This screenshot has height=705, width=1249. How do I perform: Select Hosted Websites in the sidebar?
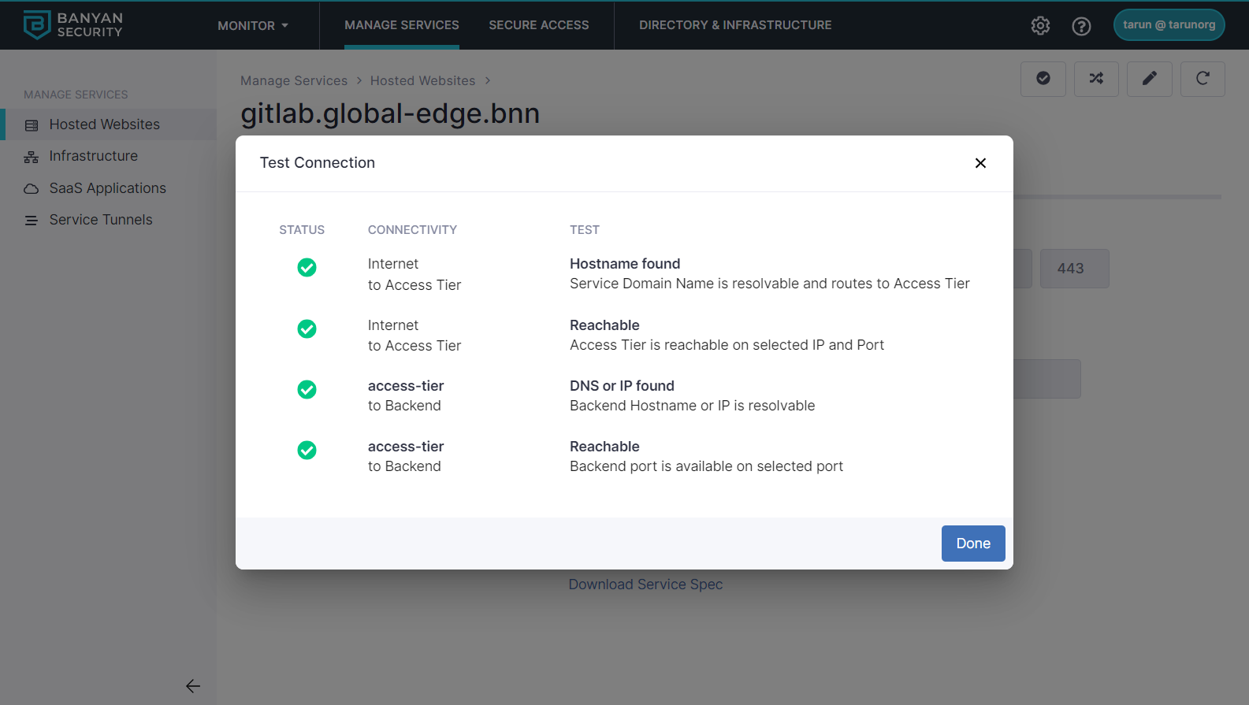tap(104, 124)
